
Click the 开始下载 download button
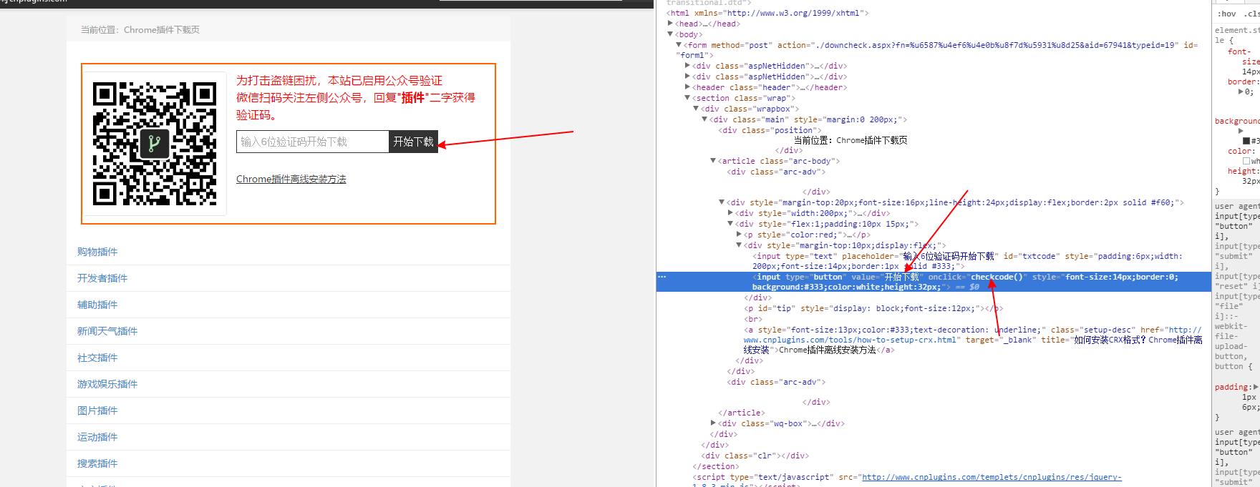(413, 142)
